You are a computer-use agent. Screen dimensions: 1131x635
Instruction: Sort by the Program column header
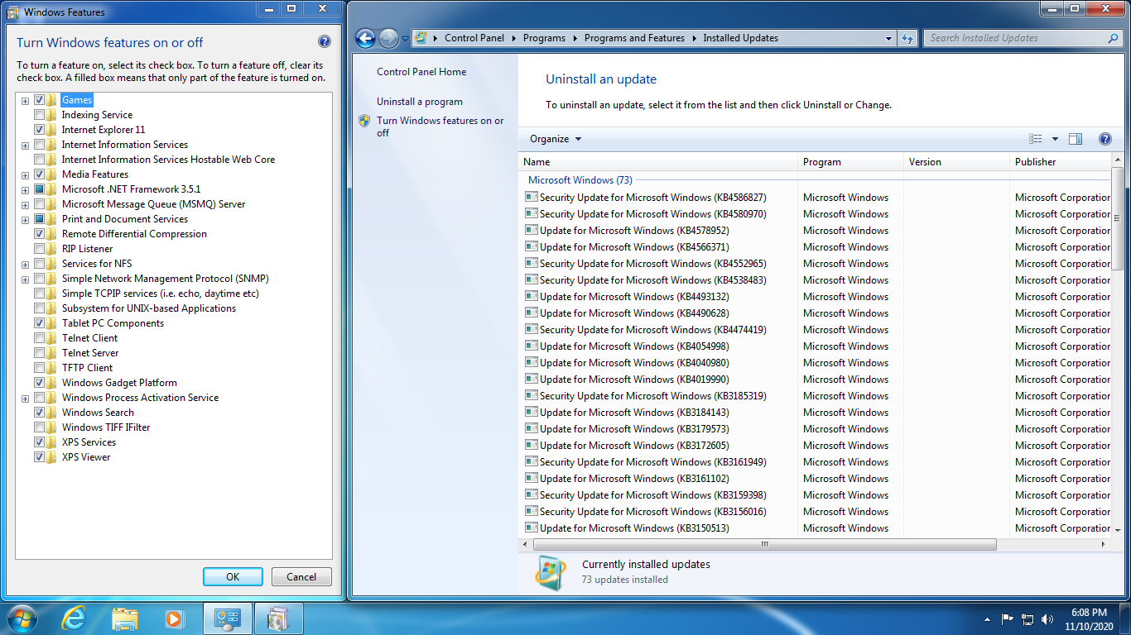tap(850, 162)
